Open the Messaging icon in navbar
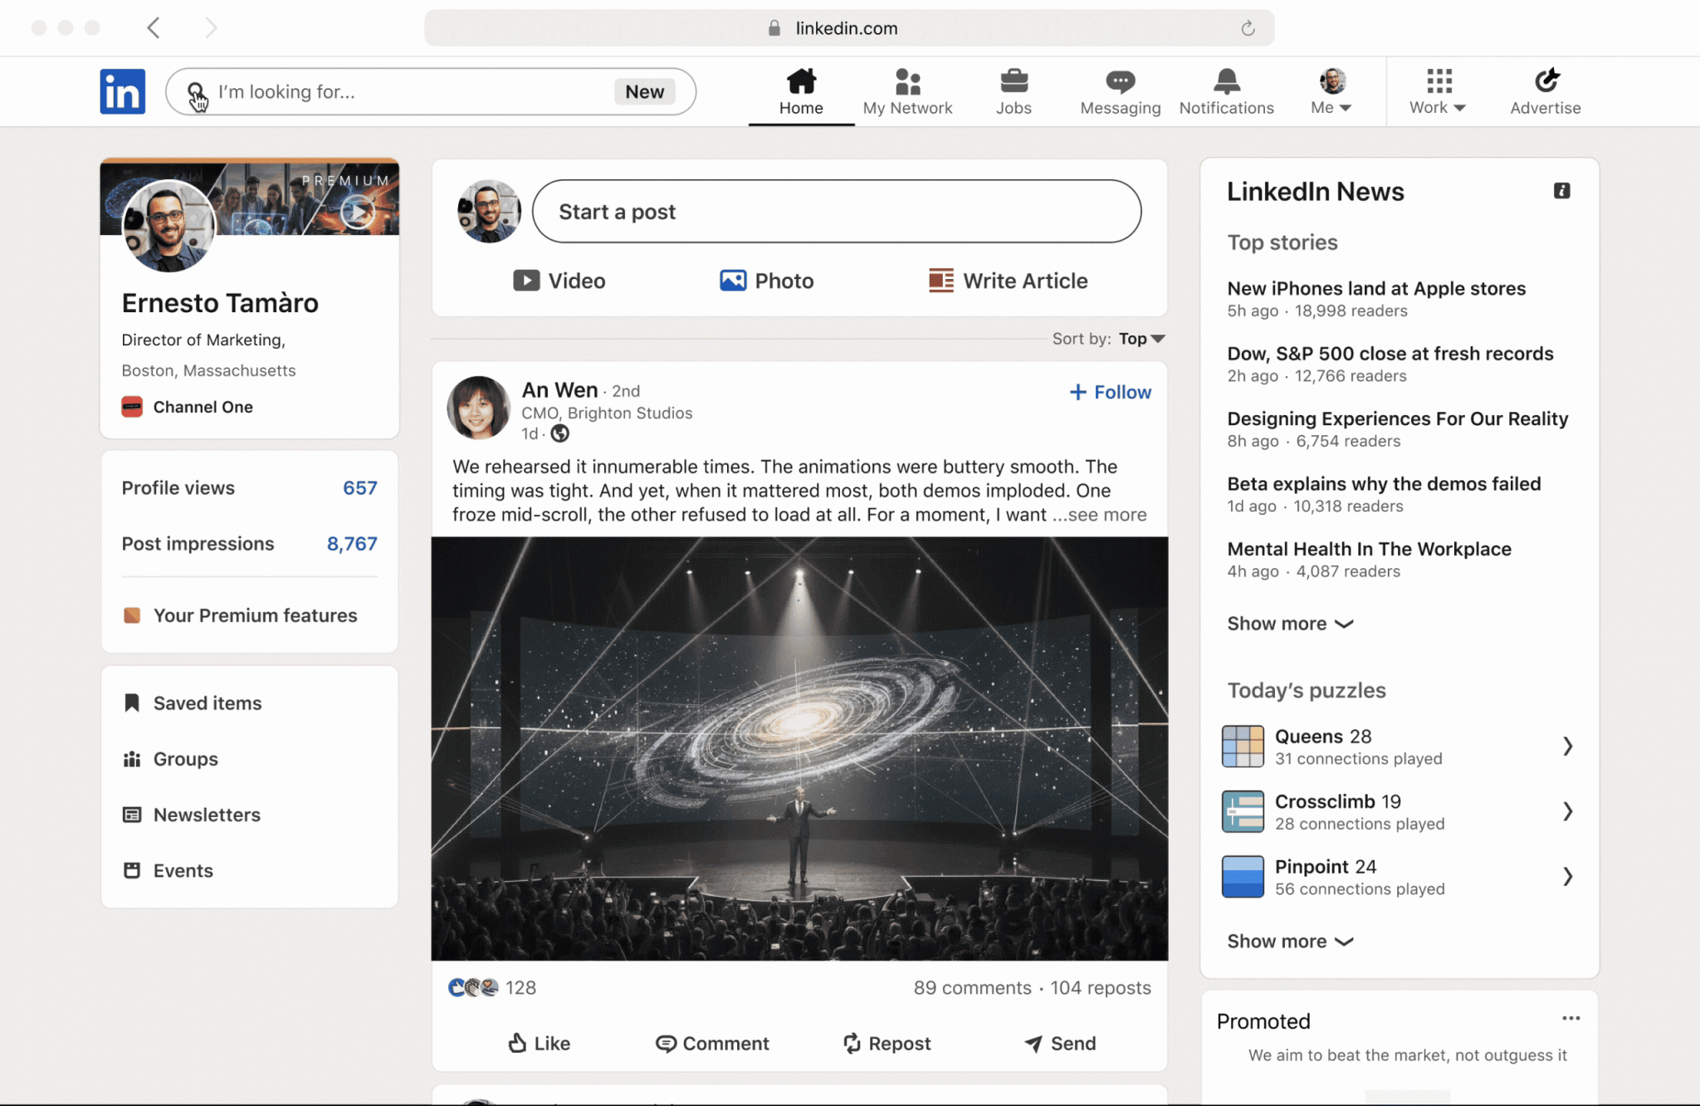The width and height of the screenshot is (1700, 1106). tap(1120, 82)
